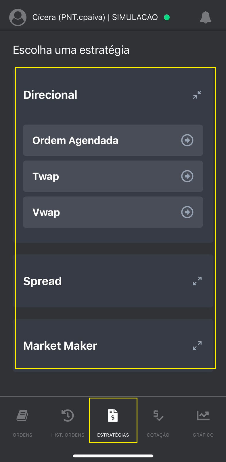The height and width of the screenshot is (462, 226).
Task: Click the Vwap arrow circle icon
Action: click(x=187, y=212)
